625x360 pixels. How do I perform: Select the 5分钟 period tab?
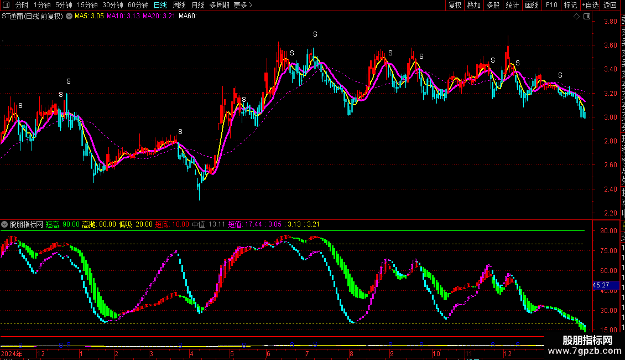click(64, 5)
